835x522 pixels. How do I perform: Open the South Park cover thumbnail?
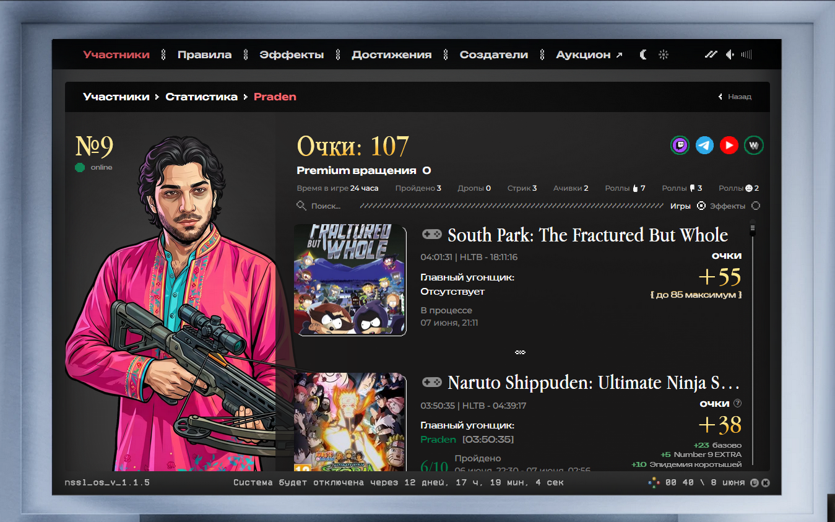[x=350, y=280]
